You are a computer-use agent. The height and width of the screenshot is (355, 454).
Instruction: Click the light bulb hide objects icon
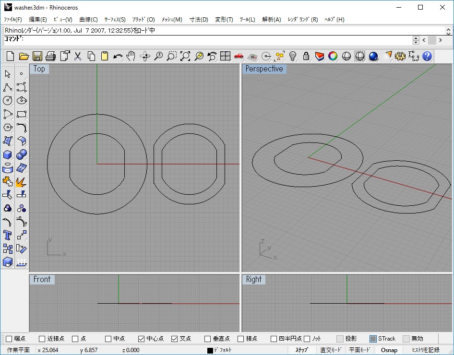[293, 56]
